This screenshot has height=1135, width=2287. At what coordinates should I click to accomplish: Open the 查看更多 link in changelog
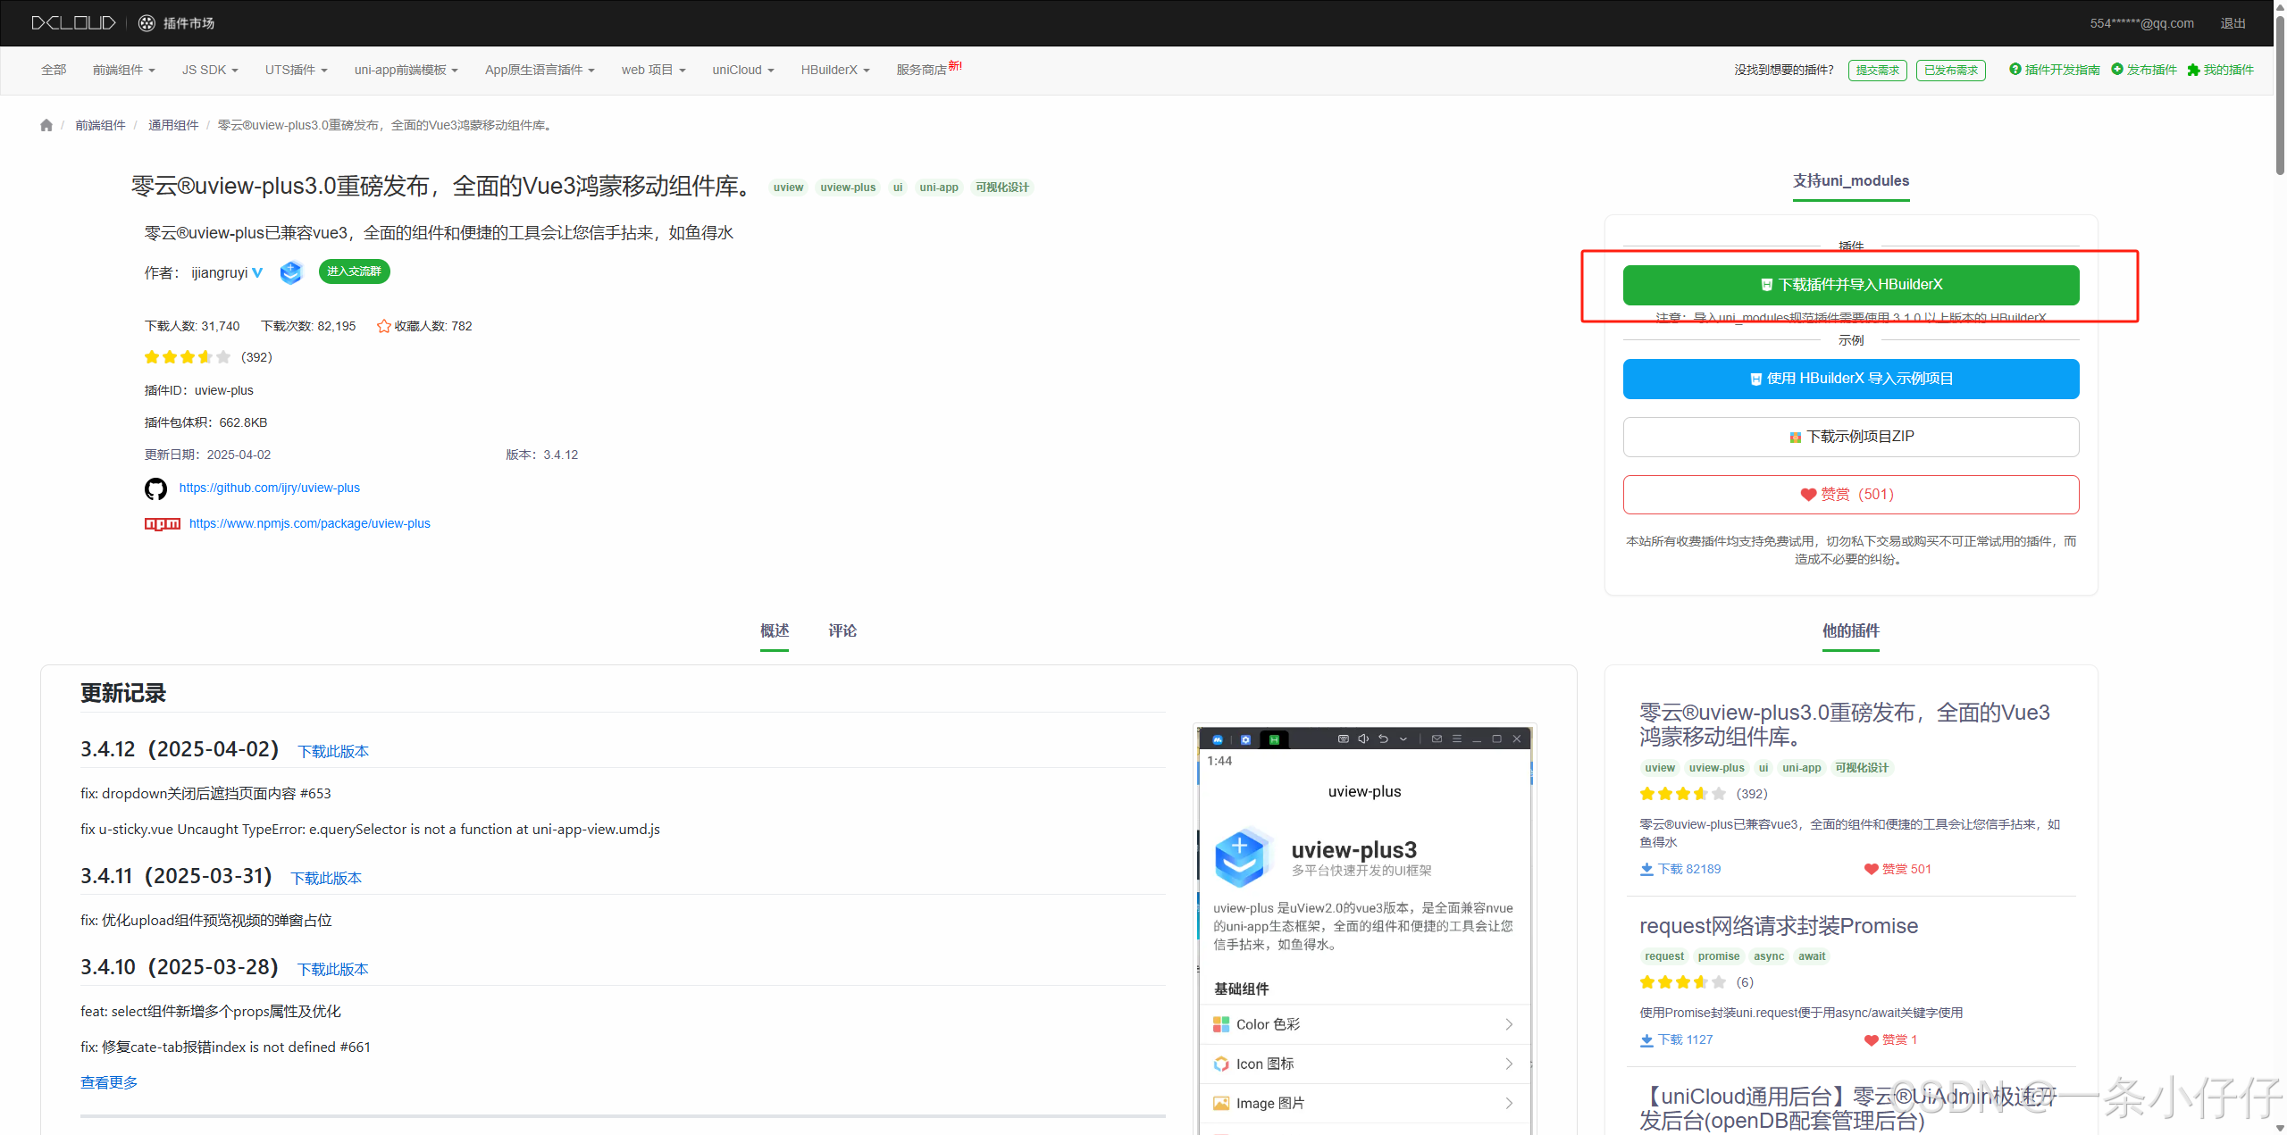(x=109, y=1082)
